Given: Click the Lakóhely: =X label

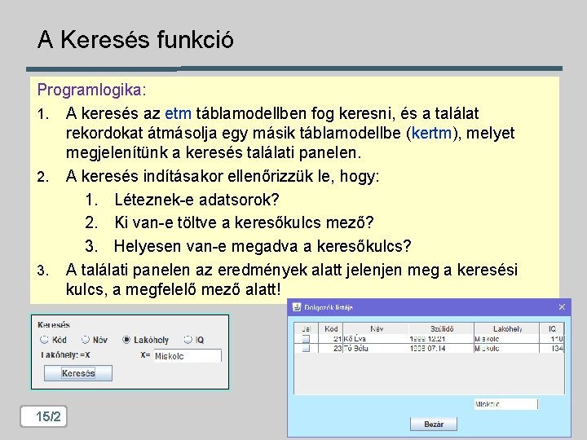Looking at the screenshot, I should click(65, 354).
